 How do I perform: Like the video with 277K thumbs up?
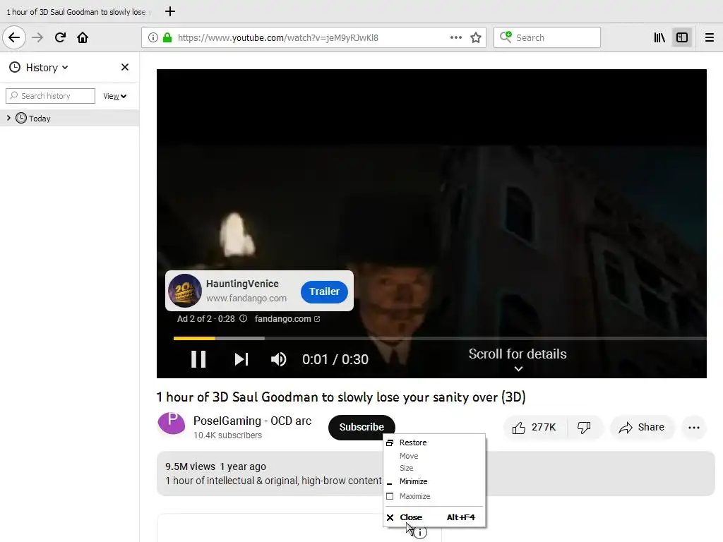pos(534,427)
